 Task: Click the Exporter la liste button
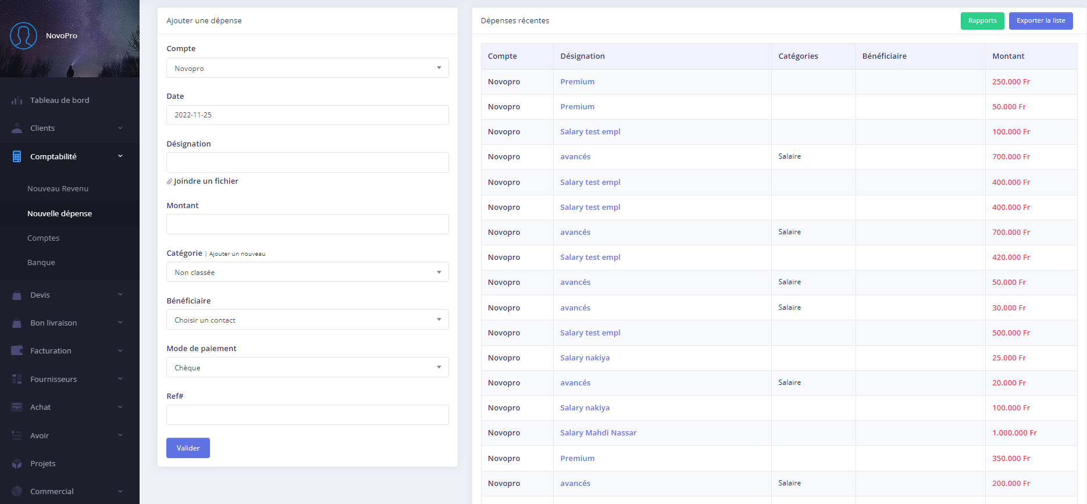1040,21
